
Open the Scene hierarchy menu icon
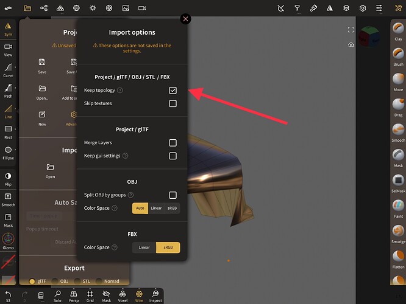44,9
